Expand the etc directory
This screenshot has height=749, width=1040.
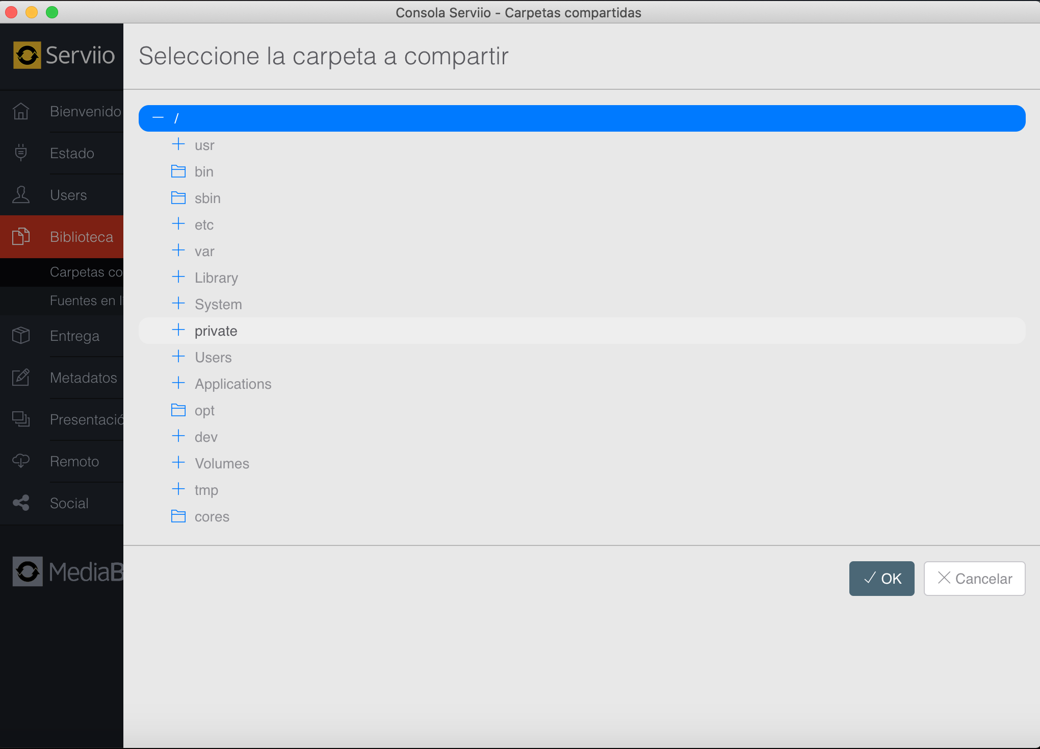click(177, 224)
